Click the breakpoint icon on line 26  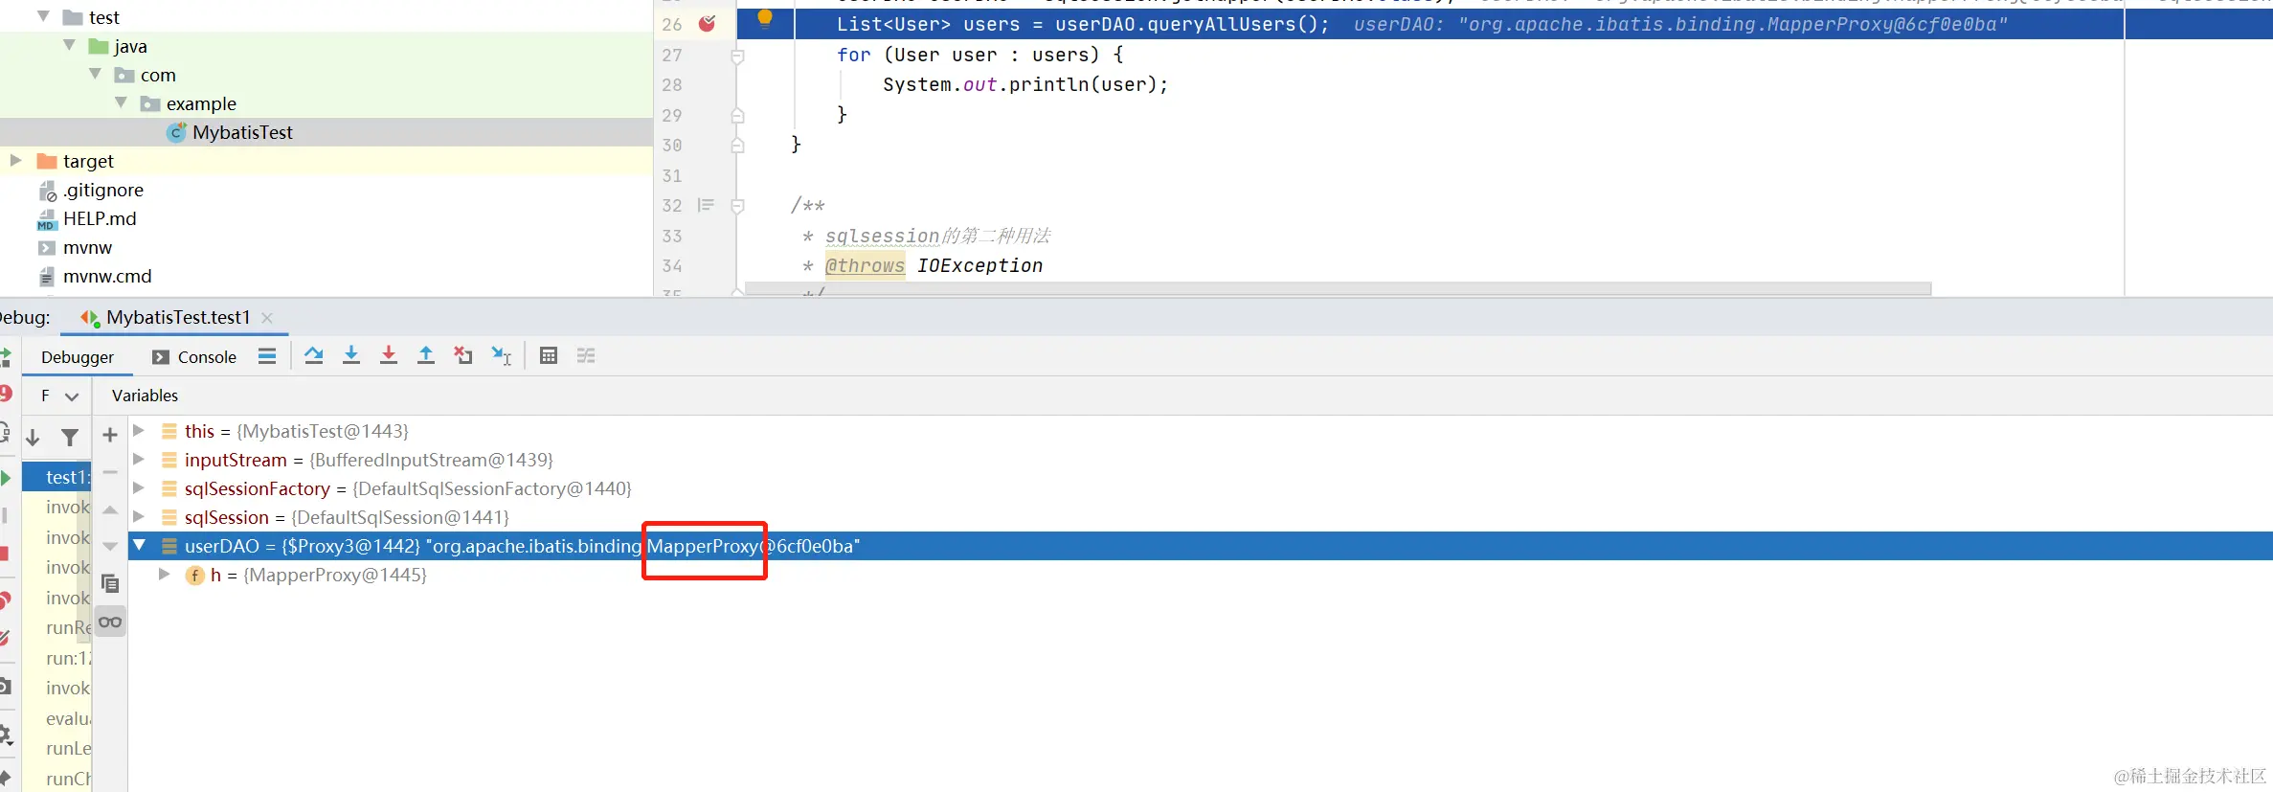tap(708, 24)
